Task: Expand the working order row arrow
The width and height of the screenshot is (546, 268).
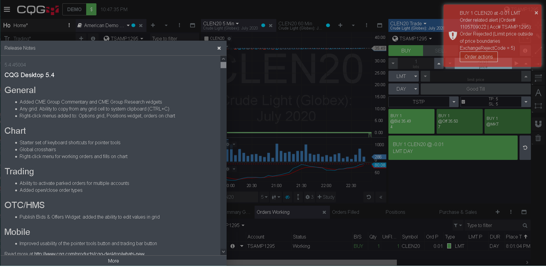Action: pos(242,246)
